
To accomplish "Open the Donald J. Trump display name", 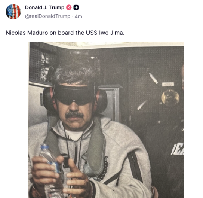I will coord(44,7).
